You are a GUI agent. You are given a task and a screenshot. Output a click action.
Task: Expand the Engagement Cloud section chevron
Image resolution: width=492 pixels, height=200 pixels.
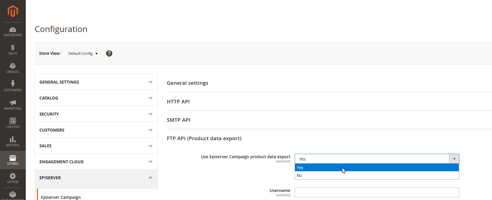150,161
